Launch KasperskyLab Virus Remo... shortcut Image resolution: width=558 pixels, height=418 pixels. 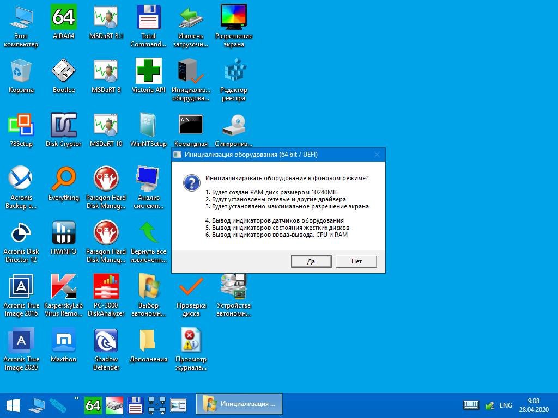coord(64,296)
